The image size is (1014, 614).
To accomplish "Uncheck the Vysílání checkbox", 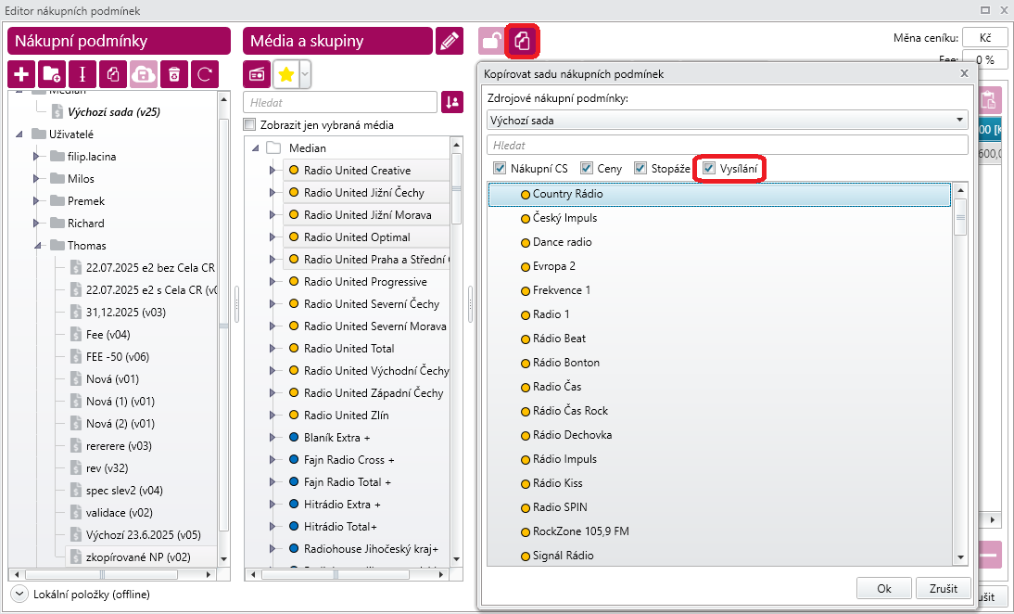I will (x=709, y=168).
